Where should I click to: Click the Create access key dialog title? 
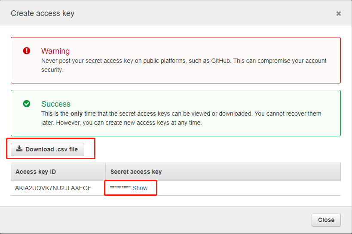pyautogui.click(x=43, y=13)
